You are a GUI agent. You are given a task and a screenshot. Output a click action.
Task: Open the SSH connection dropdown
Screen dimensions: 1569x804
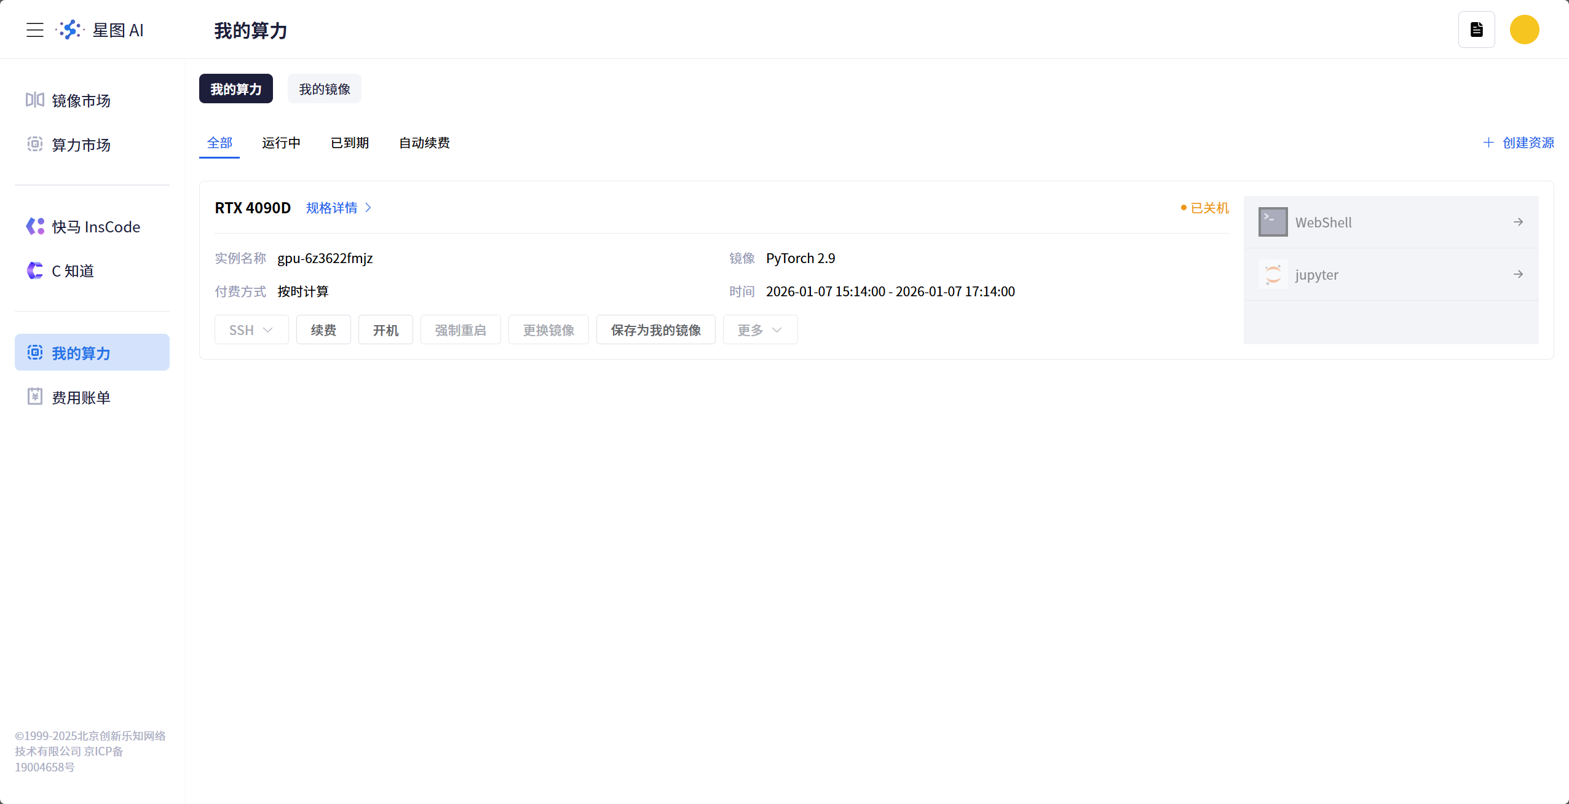(251, 329)
